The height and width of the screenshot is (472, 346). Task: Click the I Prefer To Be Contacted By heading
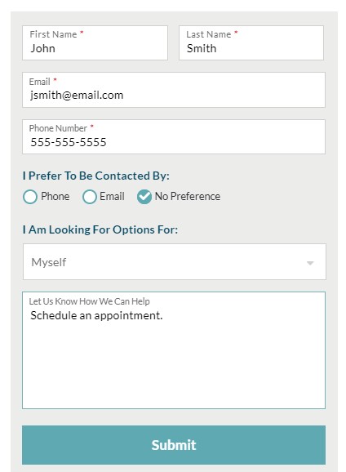(x=96, y=176)
